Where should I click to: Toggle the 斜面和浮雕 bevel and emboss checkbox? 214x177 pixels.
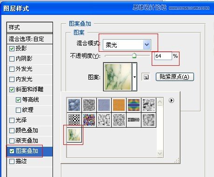click(x=12, y=89)
